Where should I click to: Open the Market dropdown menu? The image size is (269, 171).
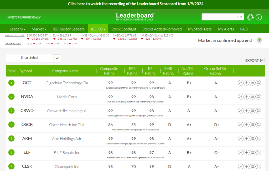click(x=39, y=29)
